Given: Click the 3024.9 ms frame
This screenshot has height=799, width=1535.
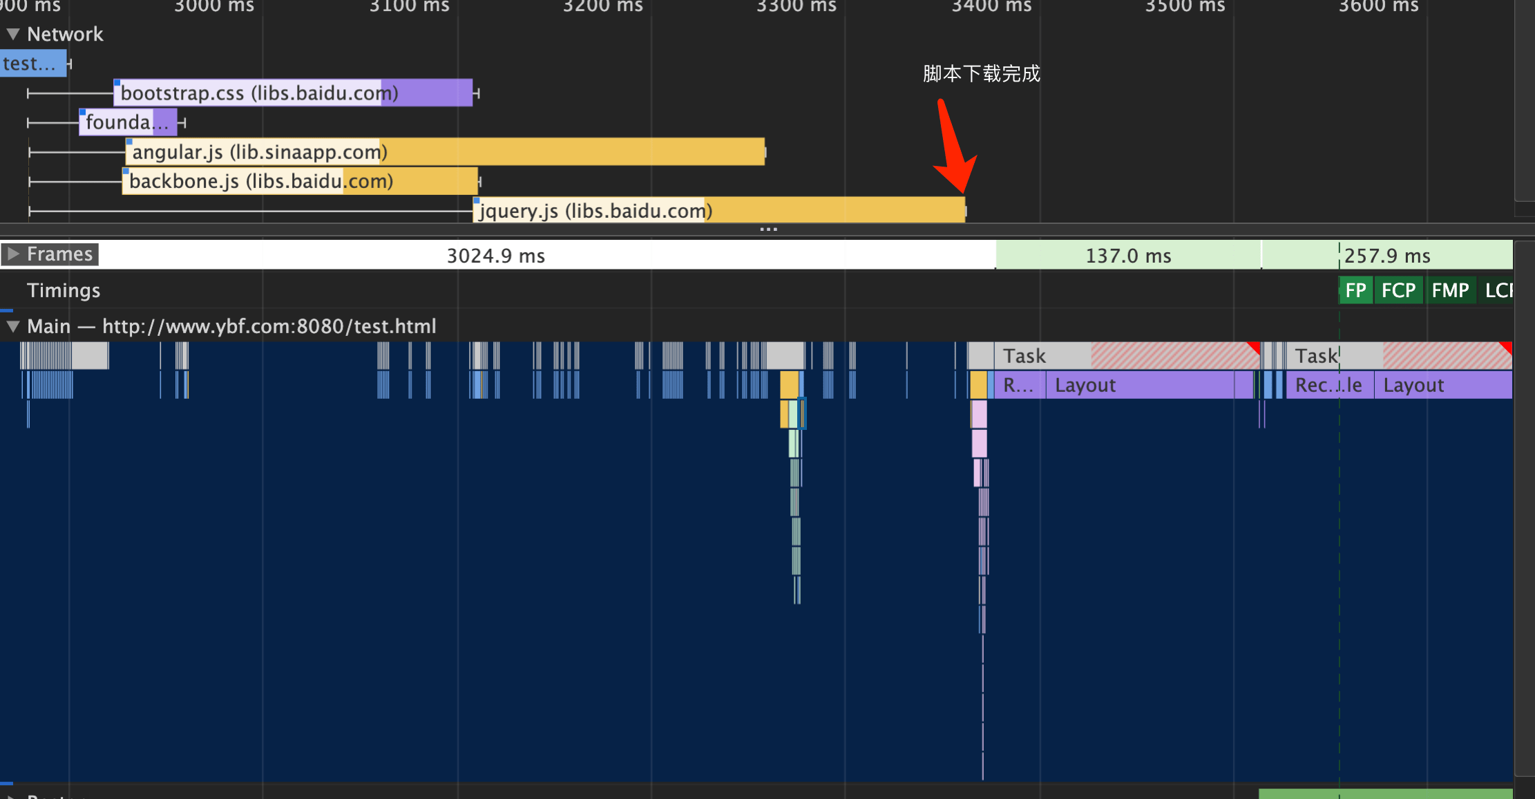Looking at the screenshot, I should pyautogui.click(x=497, y=255).
